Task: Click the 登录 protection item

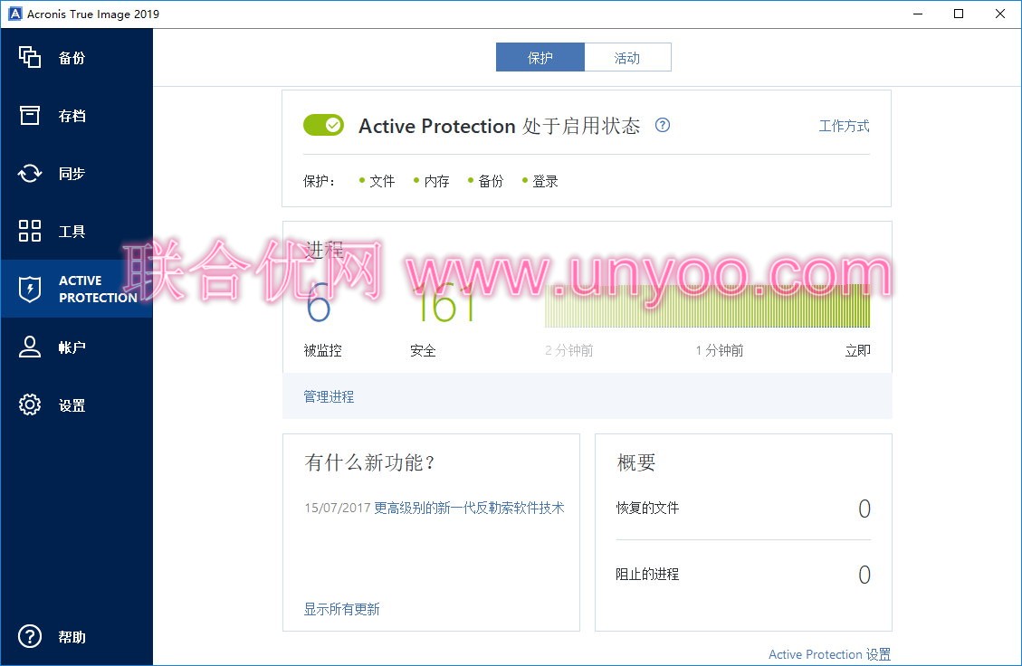Action: (x=540, y=181)
